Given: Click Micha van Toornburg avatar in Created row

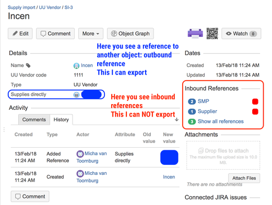Looking at the screenshot, I should click(x=80, y=173).
